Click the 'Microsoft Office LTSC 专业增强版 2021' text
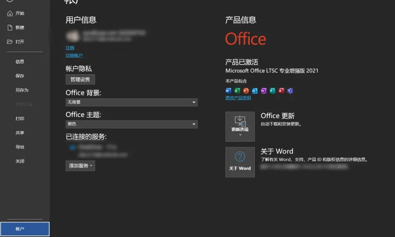 pos(272,71)
